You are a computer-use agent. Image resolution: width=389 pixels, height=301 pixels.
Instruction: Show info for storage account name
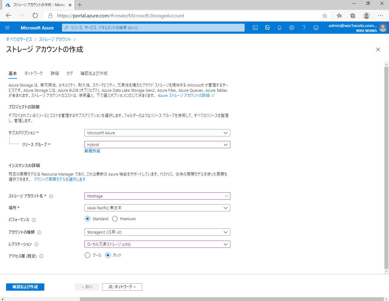(51, 196)
